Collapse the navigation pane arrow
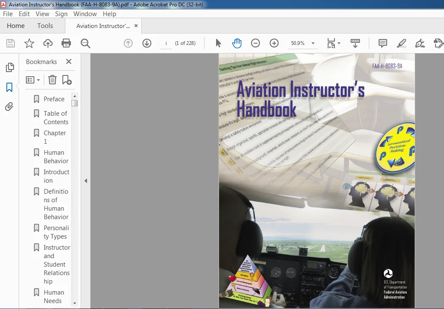The height and width of the screenshot is (309, 444). [86, 181]
